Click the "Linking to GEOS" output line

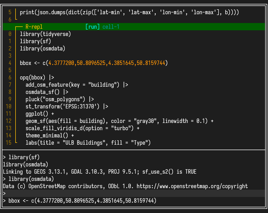pos(99,172)
